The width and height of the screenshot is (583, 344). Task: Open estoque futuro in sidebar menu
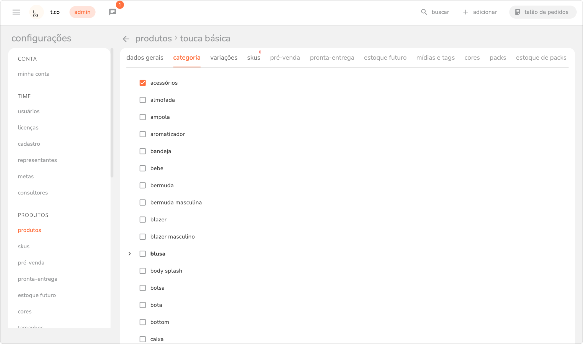37,295
